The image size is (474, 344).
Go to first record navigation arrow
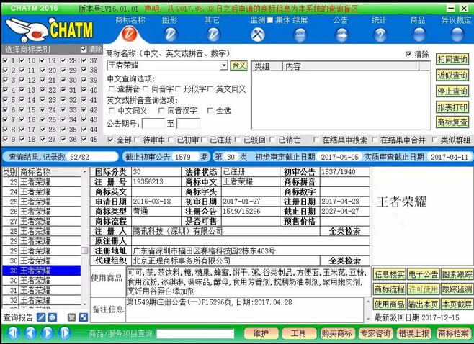(14, 333)
